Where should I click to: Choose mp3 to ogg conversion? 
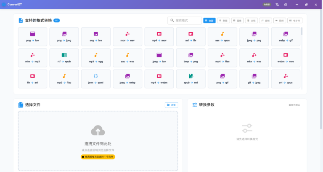pos(96,58)
